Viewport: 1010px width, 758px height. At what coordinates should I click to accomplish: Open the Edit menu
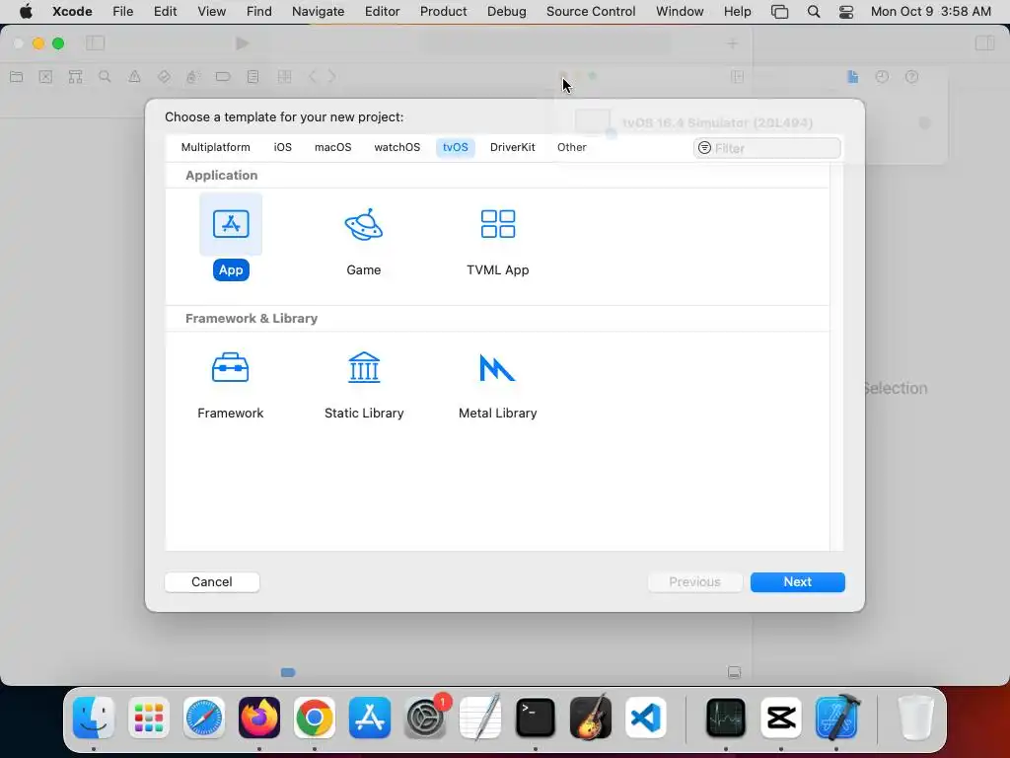[165, 11]
